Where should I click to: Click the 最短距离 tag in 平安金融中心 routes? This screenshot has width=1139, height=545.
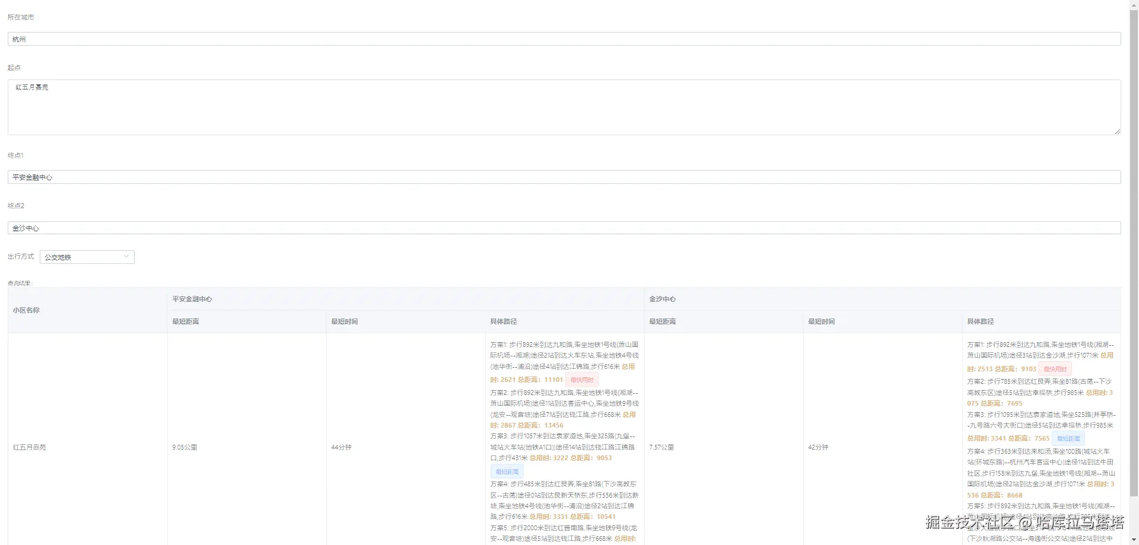(507, 472)
